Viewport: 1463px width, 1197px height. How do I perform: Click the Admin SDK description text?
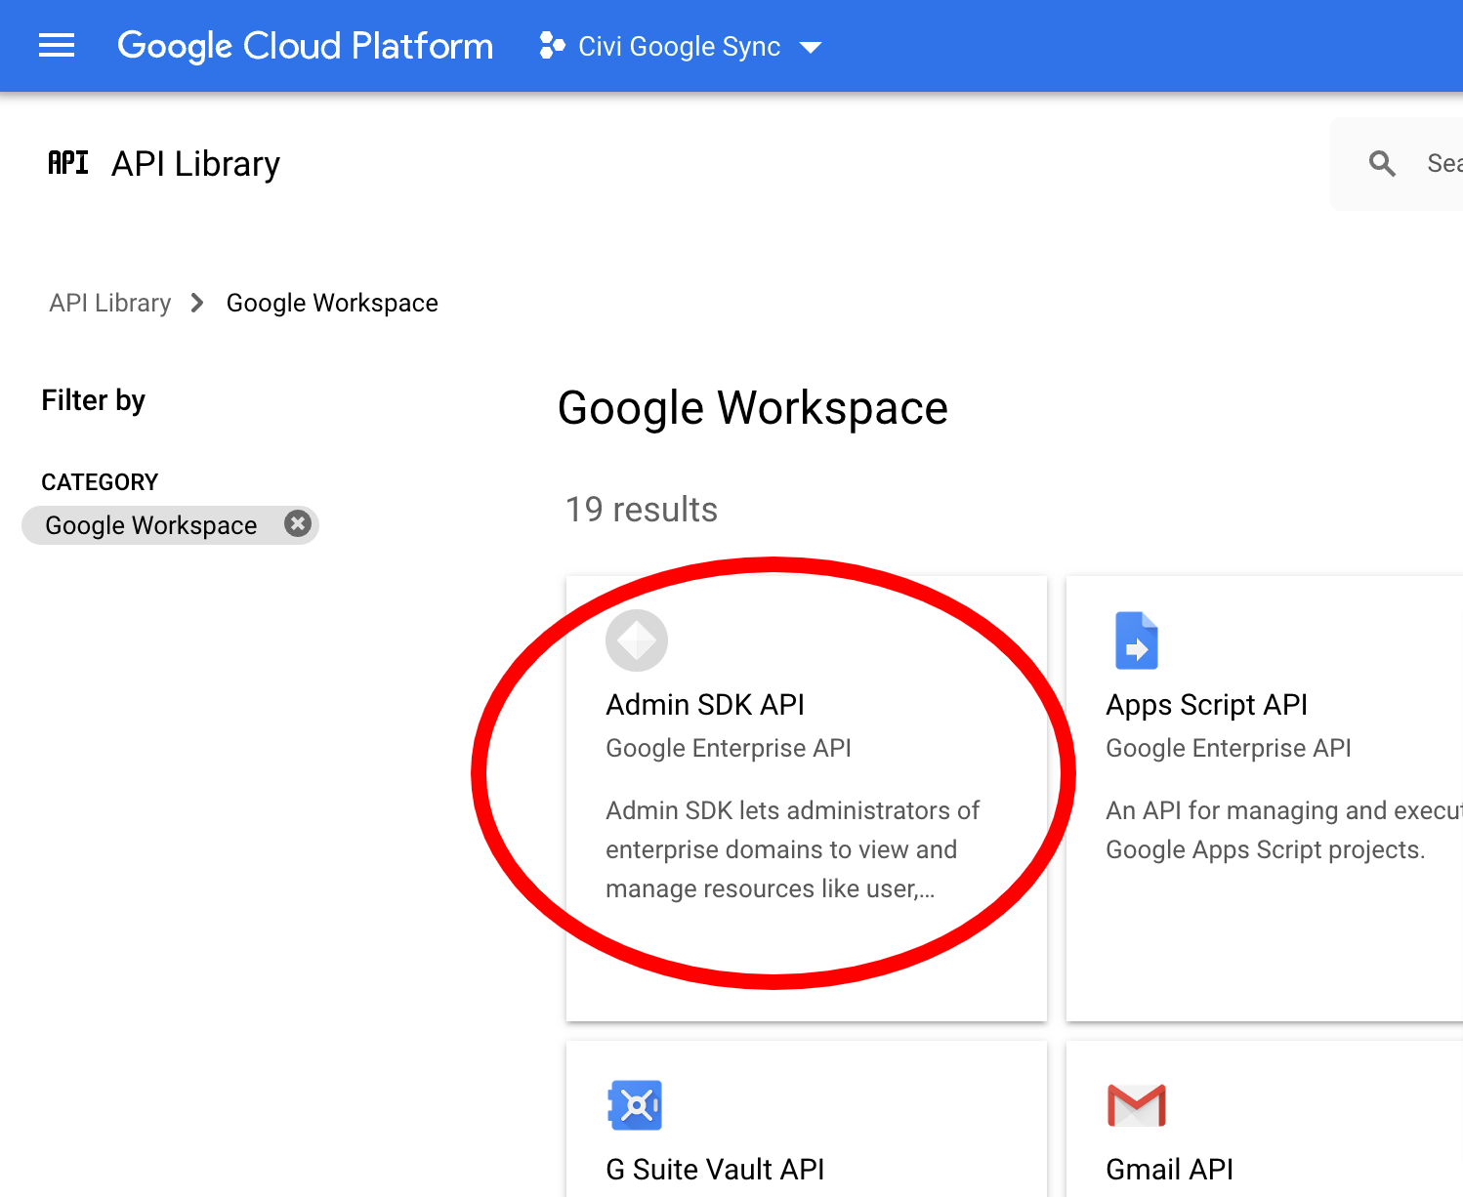(792, 849)
